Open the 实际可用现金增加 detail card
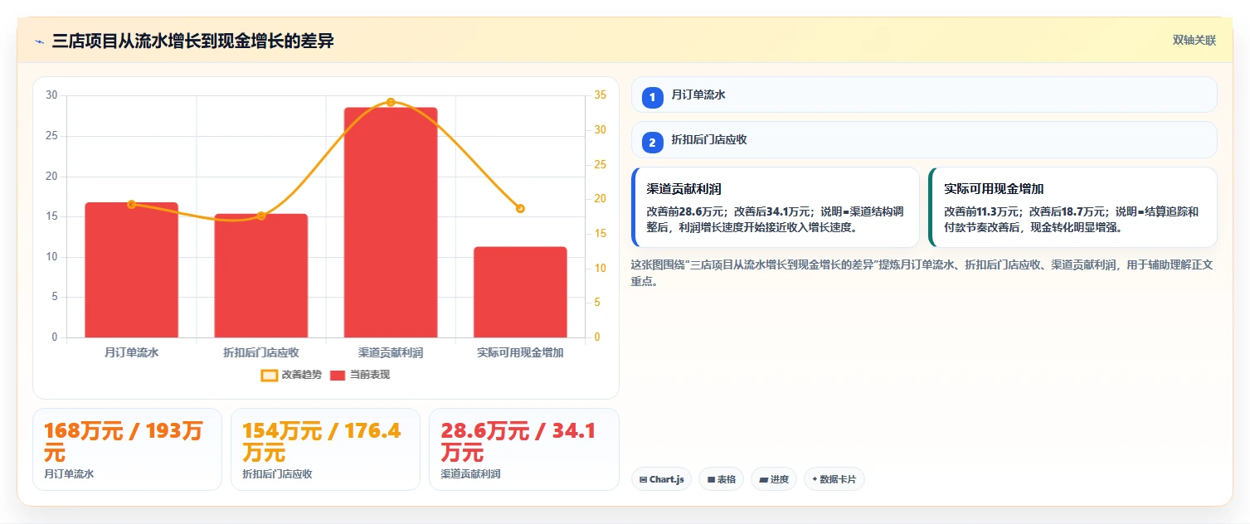 pyautogui.click(x=1072, y=207)
